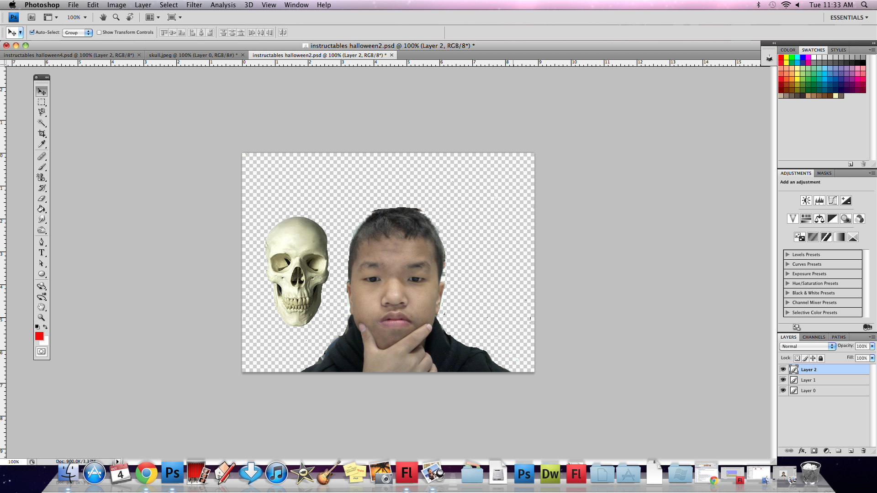This screenshot has height=493, width=877.
Task: Click the layer style fx button
Action: click(802, 451)
